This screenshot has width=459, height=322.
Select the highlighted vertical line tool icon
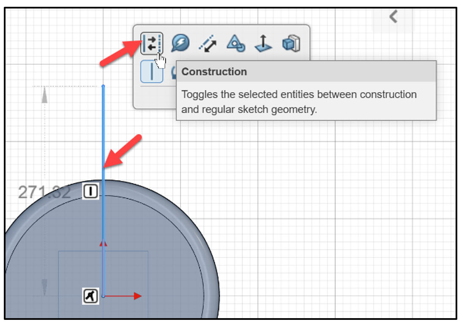tap(152, 71)
